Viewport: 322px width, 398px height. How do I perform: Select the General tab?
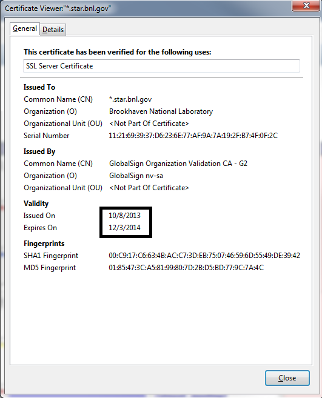(25, 28)
